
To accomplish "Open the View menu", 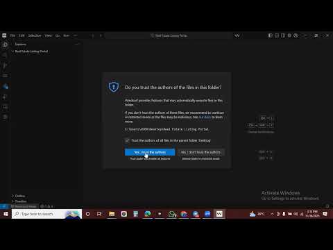I will tap(48, 35).
